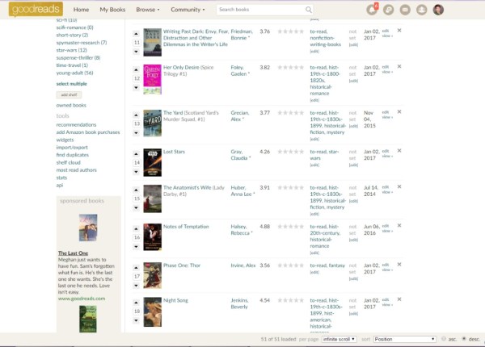Move The Yard up one position
Viewport: 485px width, 347px height.
(x=136, y=115)
